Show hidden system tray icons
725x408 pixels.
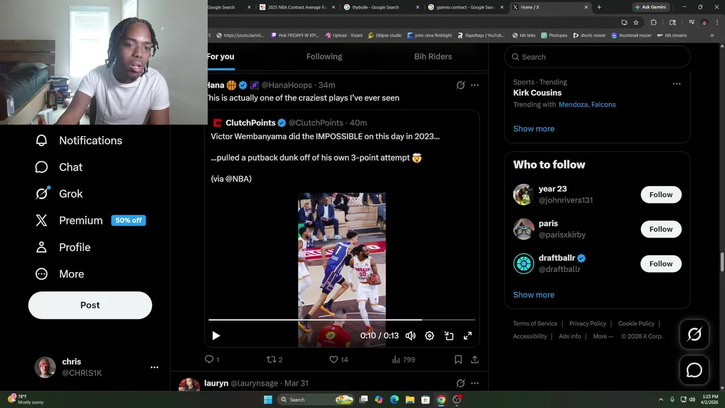tap(660, 400)
